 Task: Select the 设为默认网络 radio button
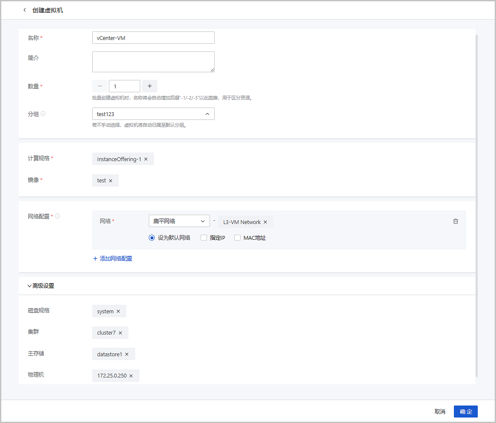coord(152,238)
